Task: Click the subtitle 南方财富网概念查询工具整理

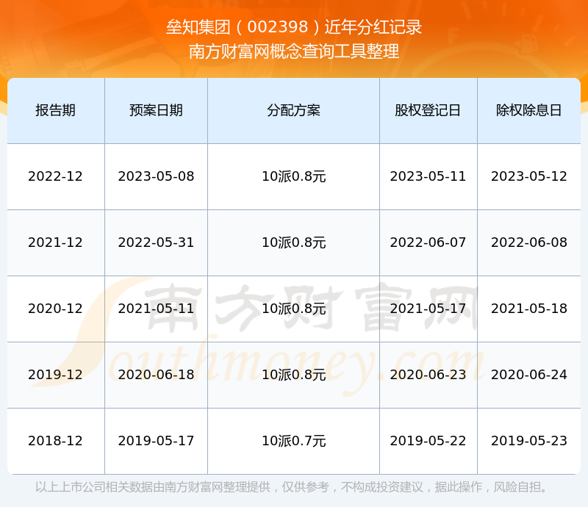Action: click(x=294, y=51)
